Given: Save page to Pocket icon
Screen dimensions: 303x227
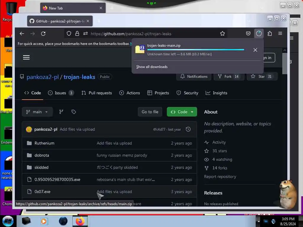Looking at the screenshot, I should click(x=248, y=34).
